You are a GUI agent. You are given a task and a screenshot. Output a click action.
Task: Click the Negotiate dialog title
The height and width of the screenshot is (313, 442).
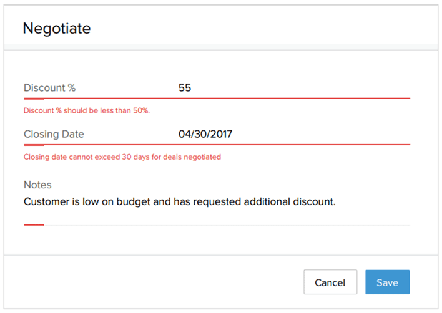(x=57, y=28)
